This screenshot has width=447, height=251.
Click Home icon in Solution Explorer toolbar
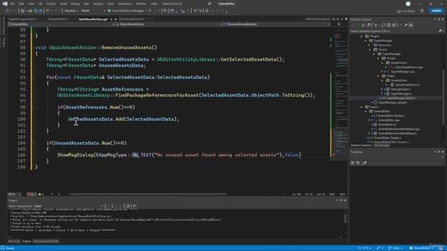coord(363,25)
